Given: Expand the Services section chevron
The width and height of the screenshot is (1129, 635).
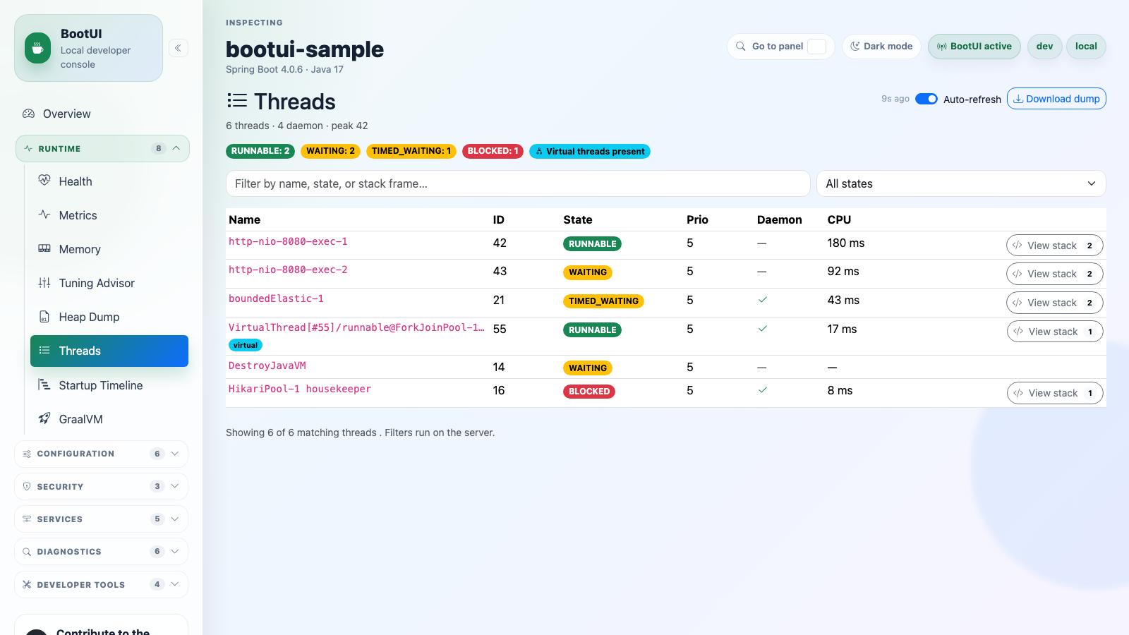Looking at the screenshot, I should 175,519.
